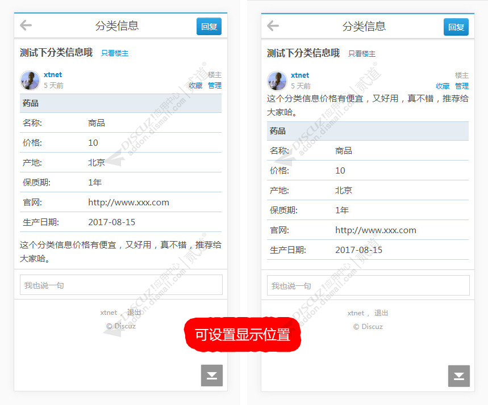Click http://www.xxx.com value in left phone

click(x=128, y=202)
